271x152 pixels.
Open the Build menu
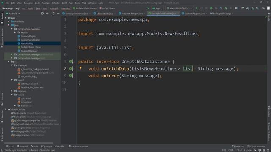[x=64, y=3]
